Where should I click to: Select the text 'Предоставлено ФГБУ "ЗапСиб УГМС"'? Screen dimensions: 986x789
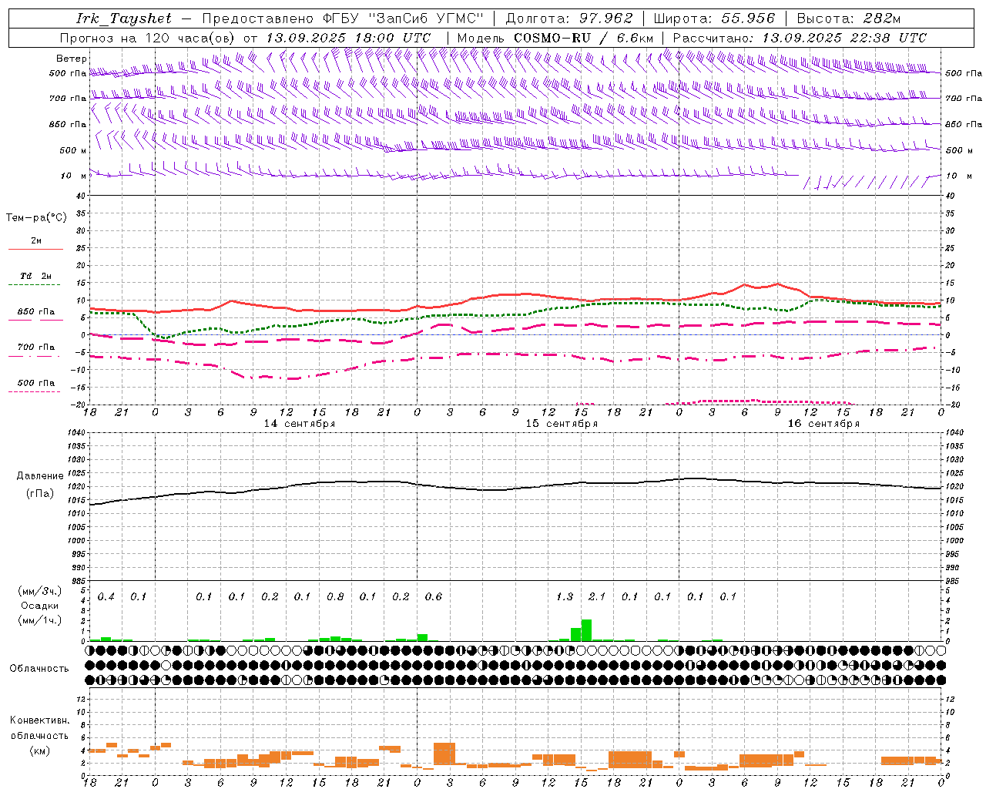tap(342, 18)
